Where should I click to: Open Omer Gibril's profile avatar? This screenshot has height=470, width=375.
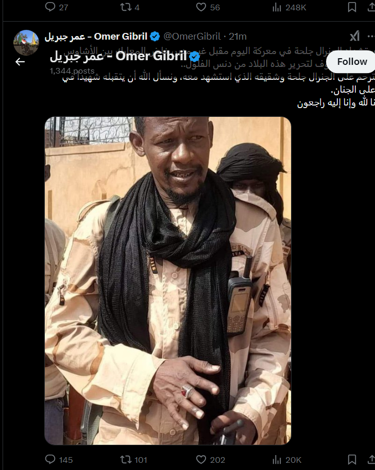pyautogui.click(x=26, y=43)
